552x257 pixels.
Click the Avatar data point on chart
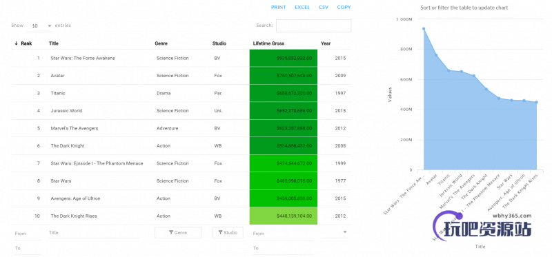click(x=436, y=55)
